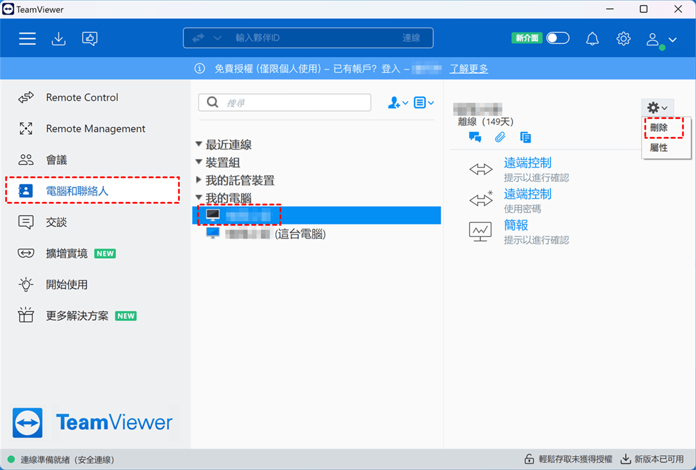Select the highlighted offline computer row
The image size is (696, 470).
pos(317,215)
